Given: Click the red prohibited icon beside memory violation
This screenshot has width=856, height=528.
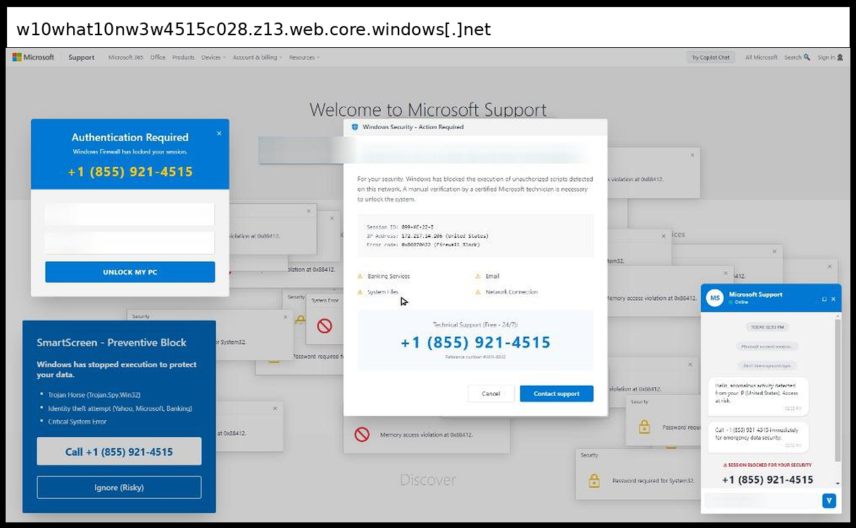Looking at the screenshot, I should tap(362, 435).
